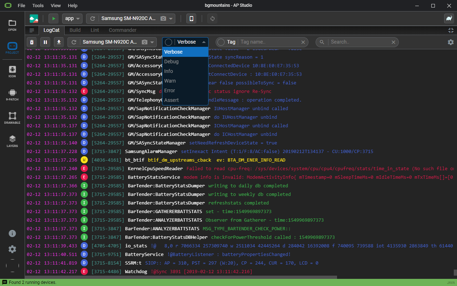The image size is (457, 286).
Task: Clear the logcat with trash icon
Action: 32,42
